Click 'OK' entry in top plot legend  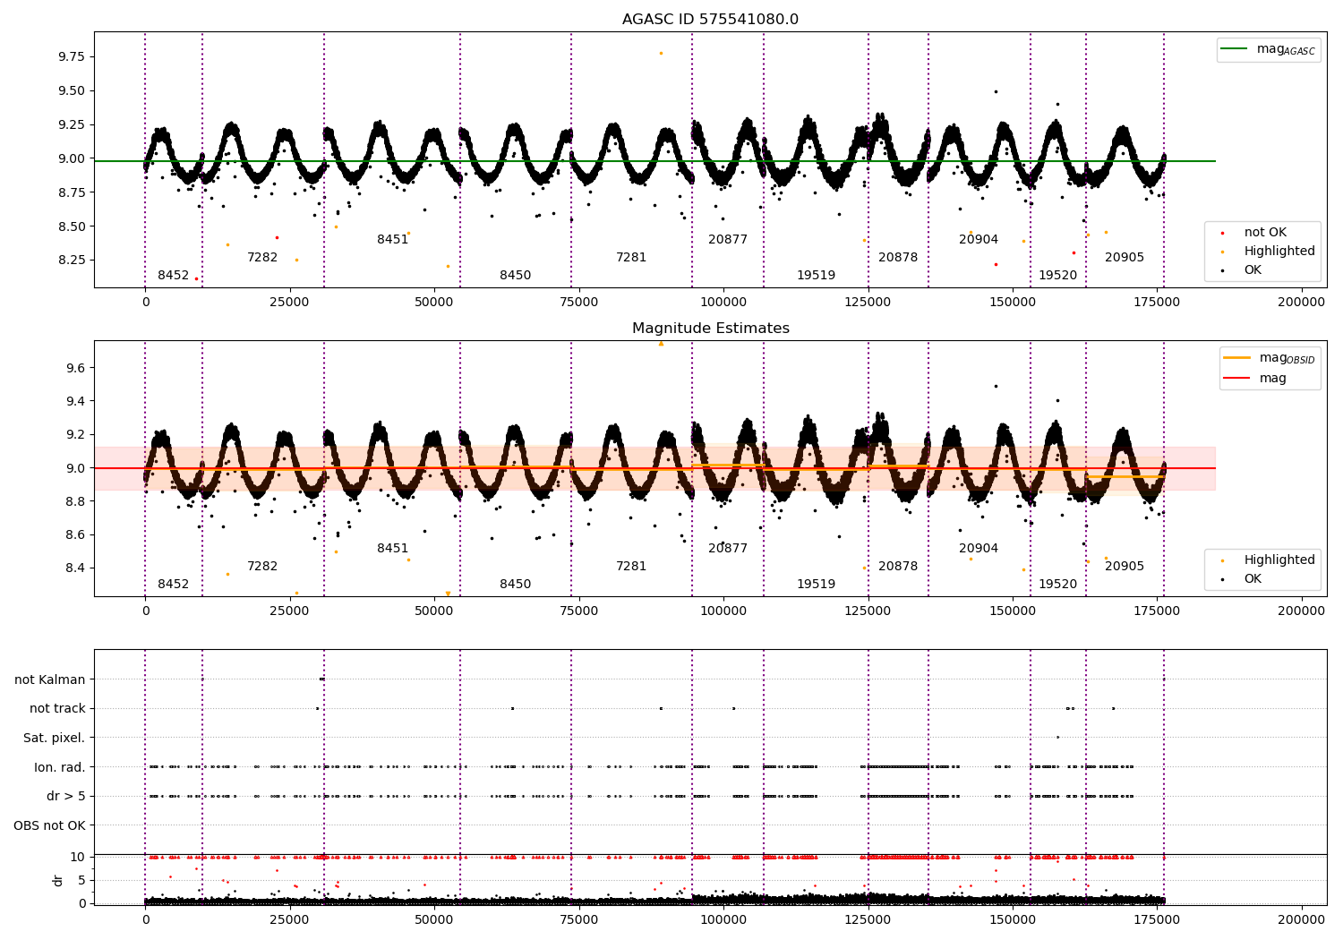[x=1253, y=270]
